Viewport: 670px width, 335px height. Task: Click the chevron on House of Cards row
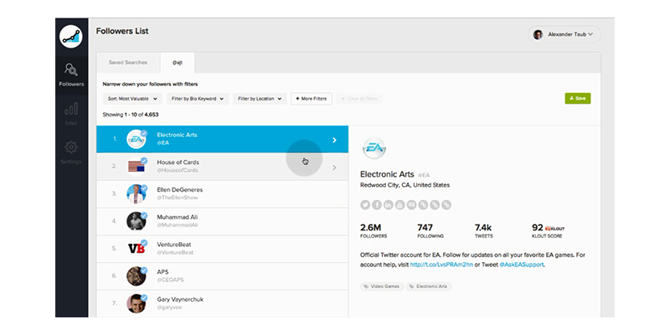click(x=334, y=167)
